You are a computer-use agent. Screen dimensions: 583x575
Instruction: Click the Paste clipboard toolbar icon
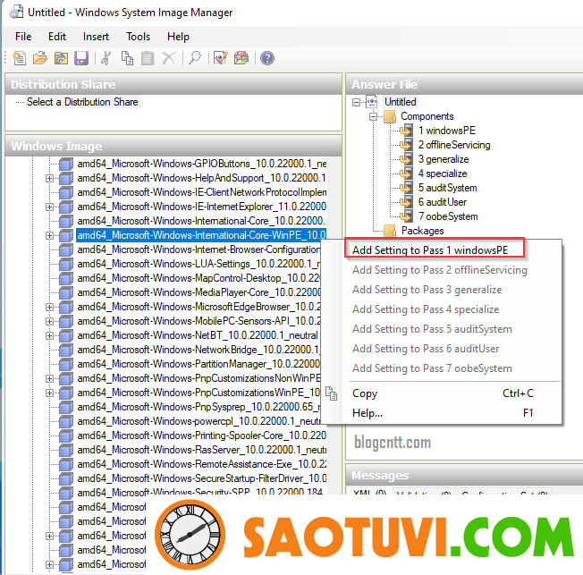click(148, 58)
